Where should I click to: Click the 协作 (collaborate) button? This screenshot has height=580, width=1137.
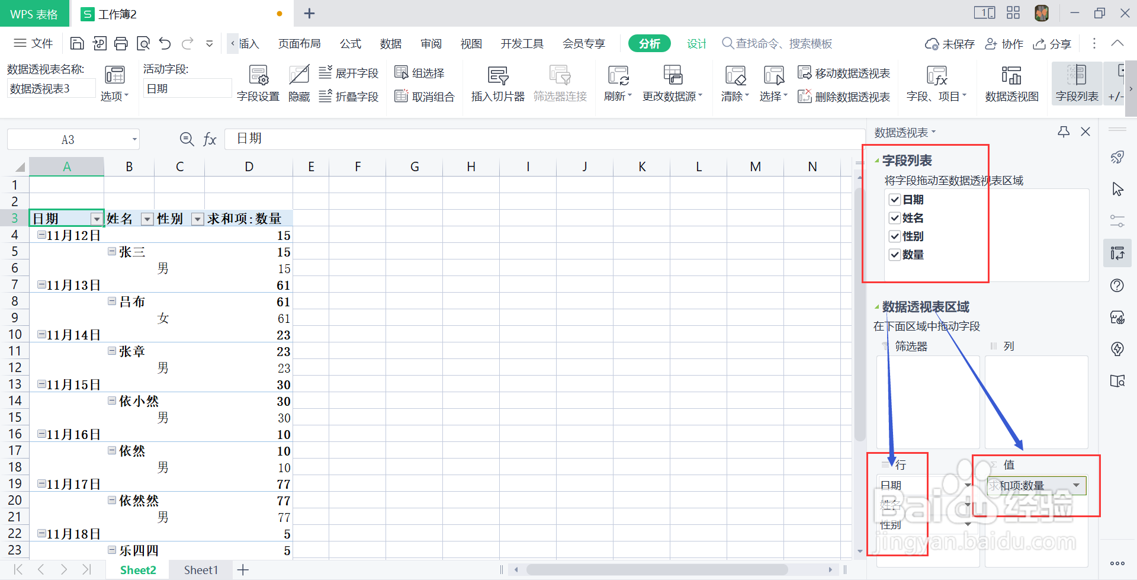click(1004, 43)
